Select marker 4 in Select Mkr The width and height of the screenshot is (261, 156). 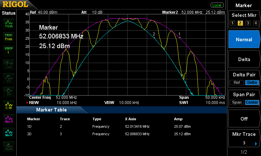256,23
